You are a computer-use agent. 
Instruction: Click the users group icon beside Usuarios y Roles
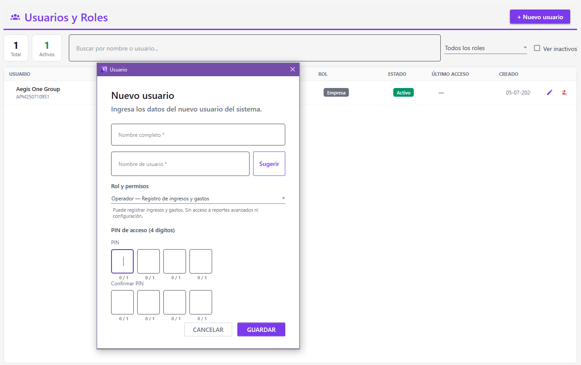[x=15, y=17]
